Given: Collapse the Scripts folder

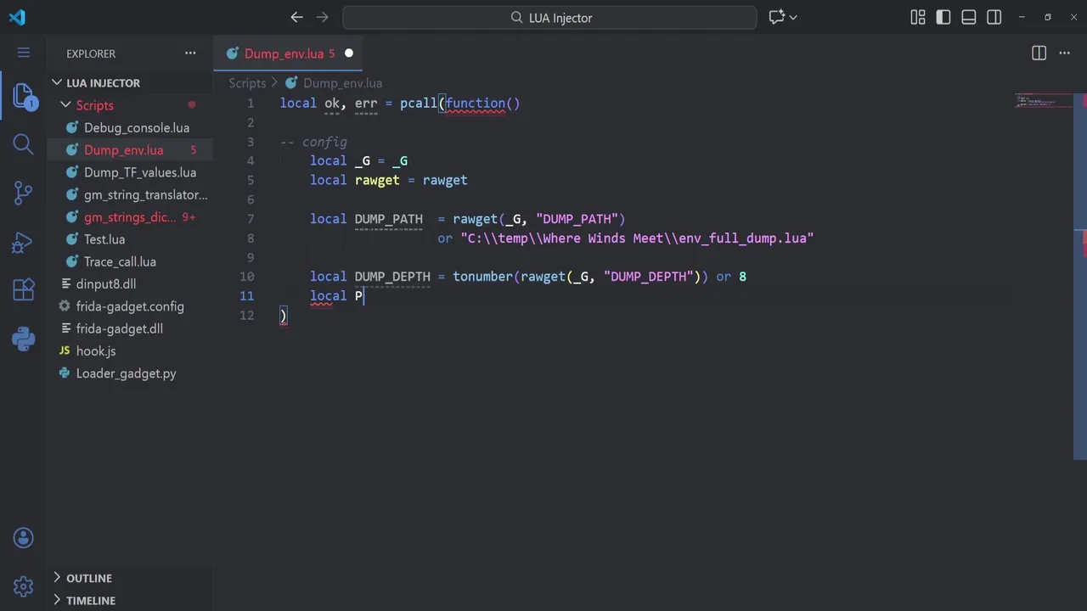Looking at the screenshot, I should tap(65, 105).
